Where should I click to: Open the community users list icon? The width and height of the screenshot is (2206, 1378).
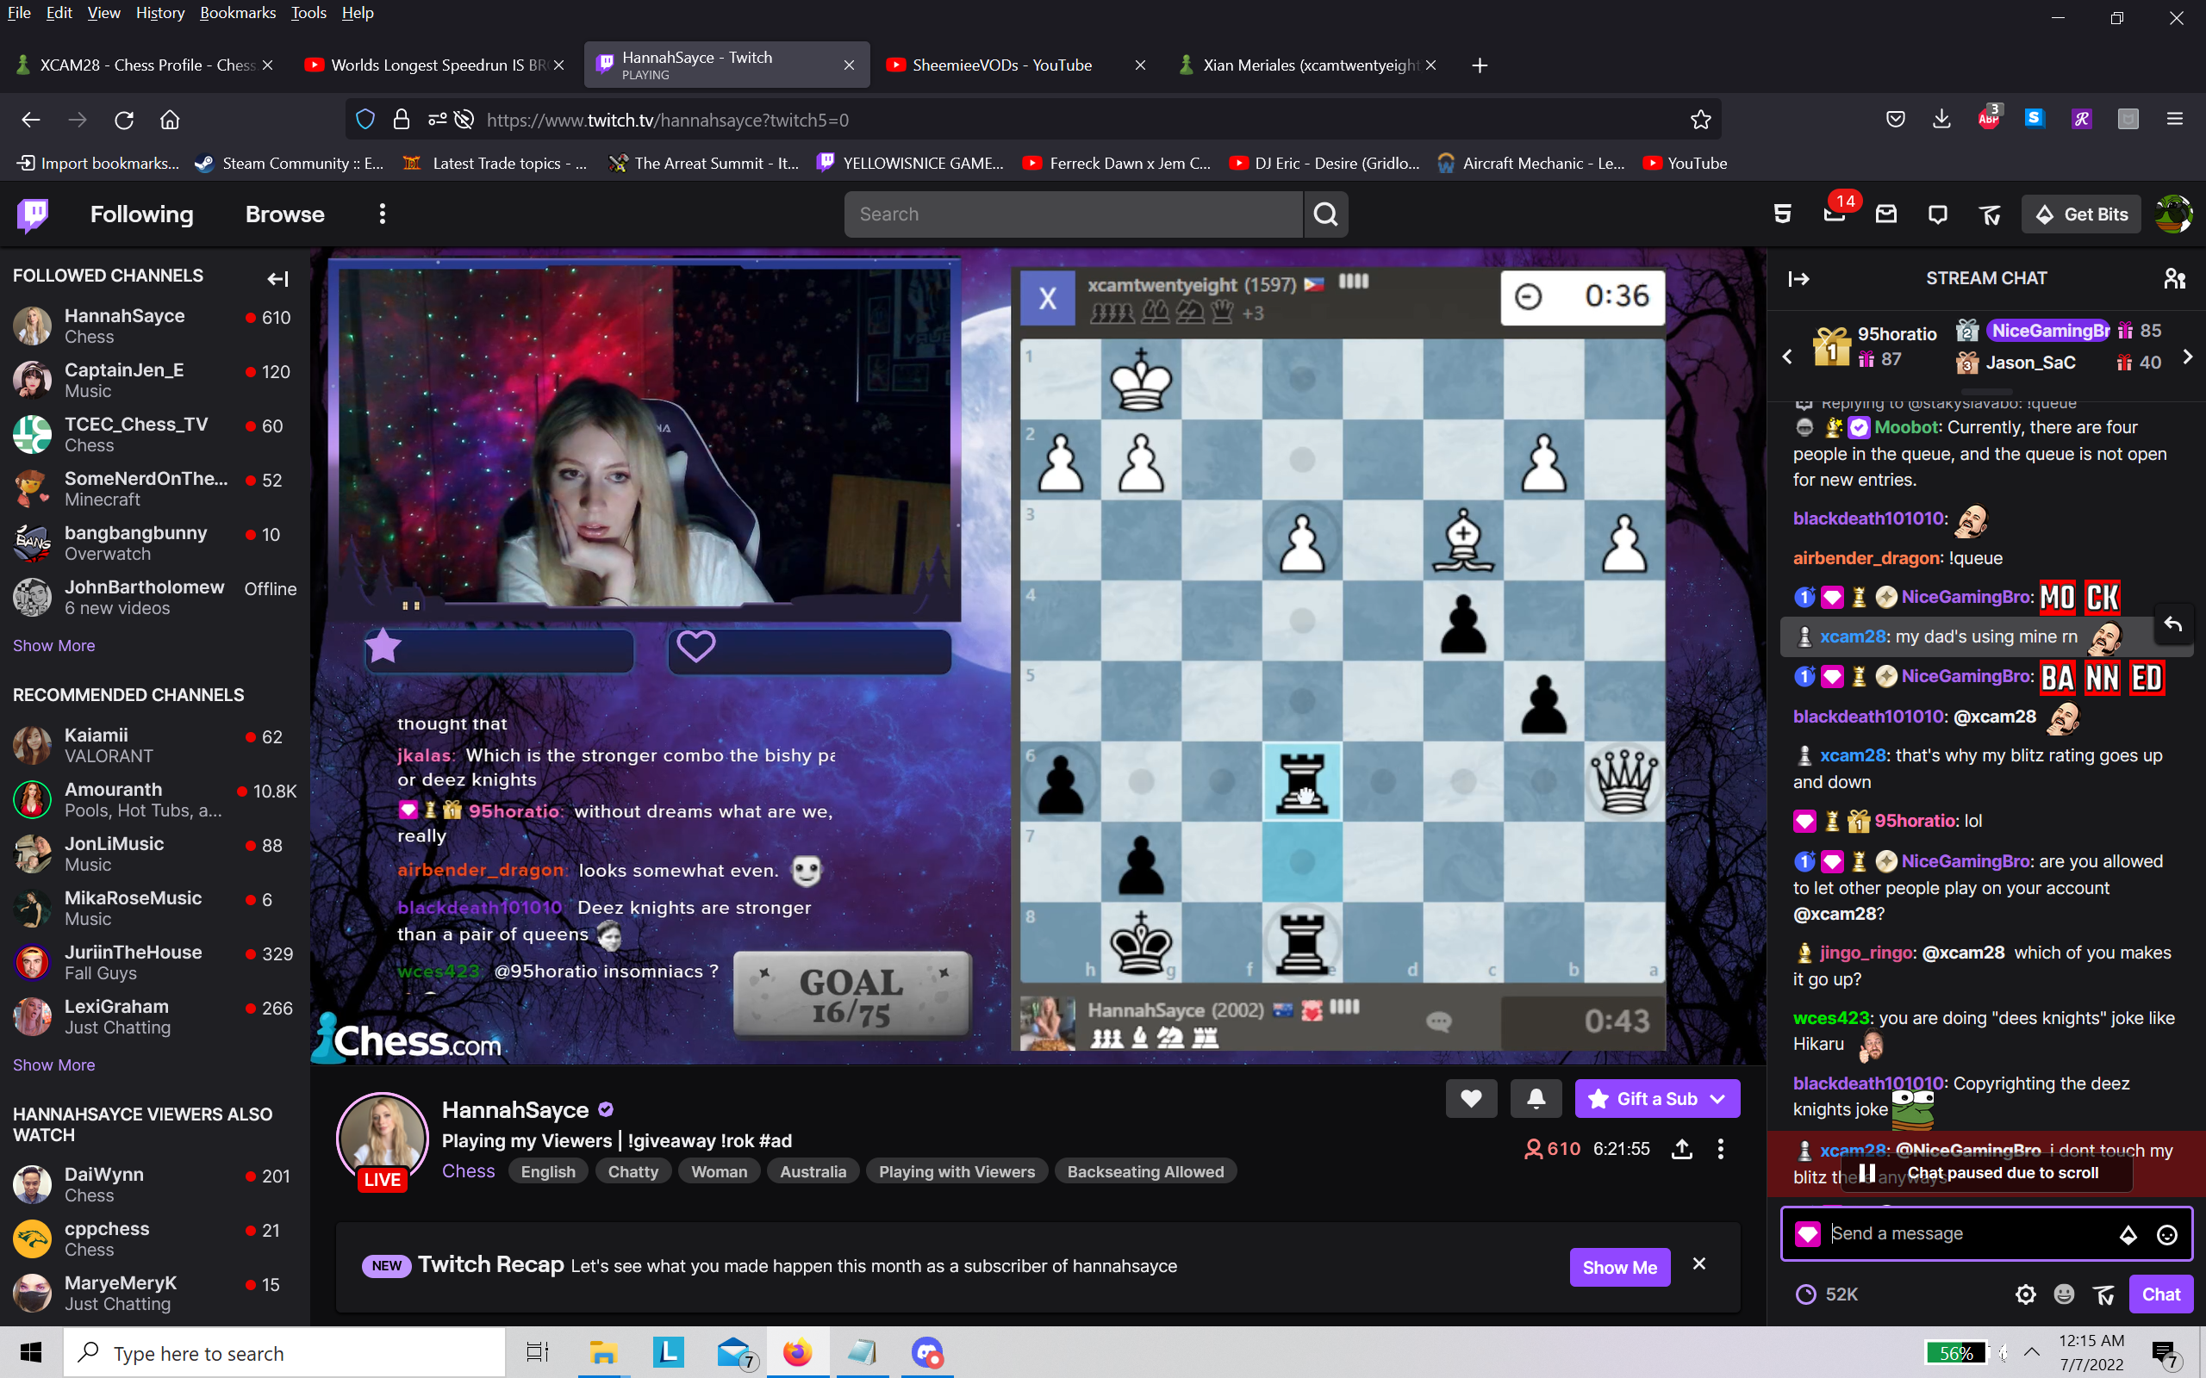[2174, 278]
